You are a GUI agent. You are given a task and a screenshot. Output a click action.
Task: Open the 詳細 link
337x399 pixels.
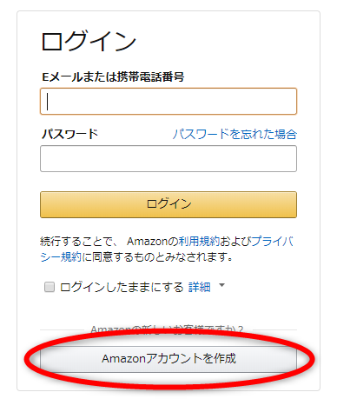pos(199,287)
